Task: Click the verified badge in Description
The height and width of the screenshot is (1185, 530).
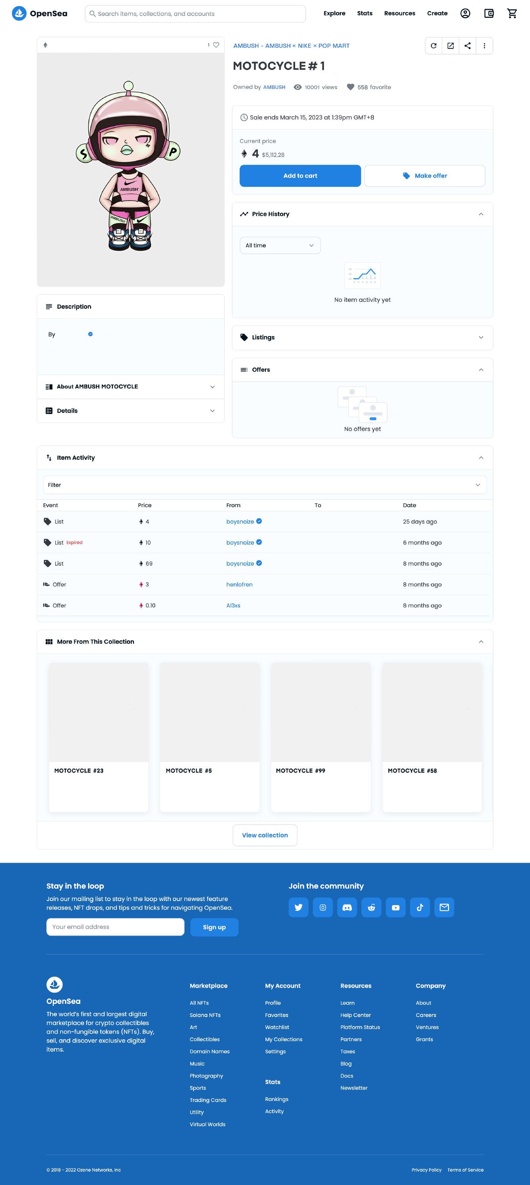Action: 90,334
